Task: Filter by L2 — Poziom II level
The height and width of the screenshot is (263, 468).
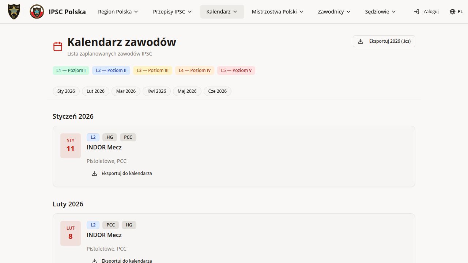Action: pos(111,70)
